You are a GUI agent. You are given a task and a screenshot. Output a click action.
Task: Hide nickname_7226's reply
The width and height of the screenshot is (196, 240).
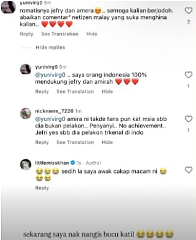point(107,142)
